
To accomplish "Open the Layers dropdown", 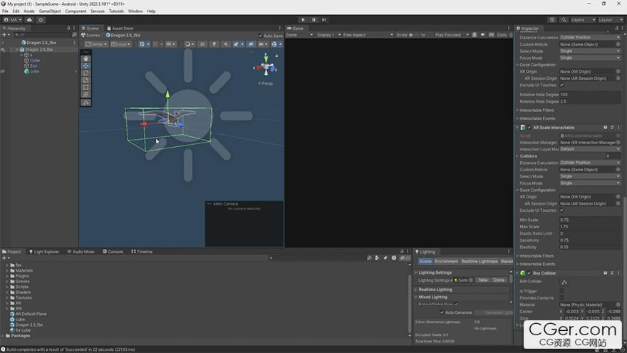I will 584,20.
